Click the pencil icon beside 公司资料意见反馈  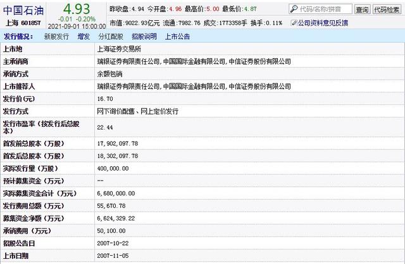tap(294, 23)
